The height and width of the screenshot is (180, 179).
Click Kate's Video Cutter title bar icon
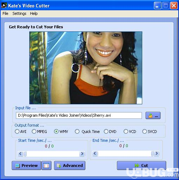coord(4,5)
